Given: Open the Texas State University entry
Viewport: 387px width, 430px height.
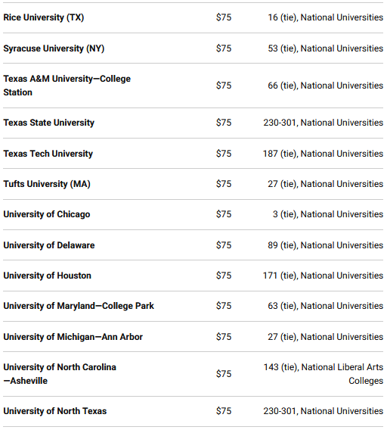Looking at the screenshot, I should click(x=48, y=123).
